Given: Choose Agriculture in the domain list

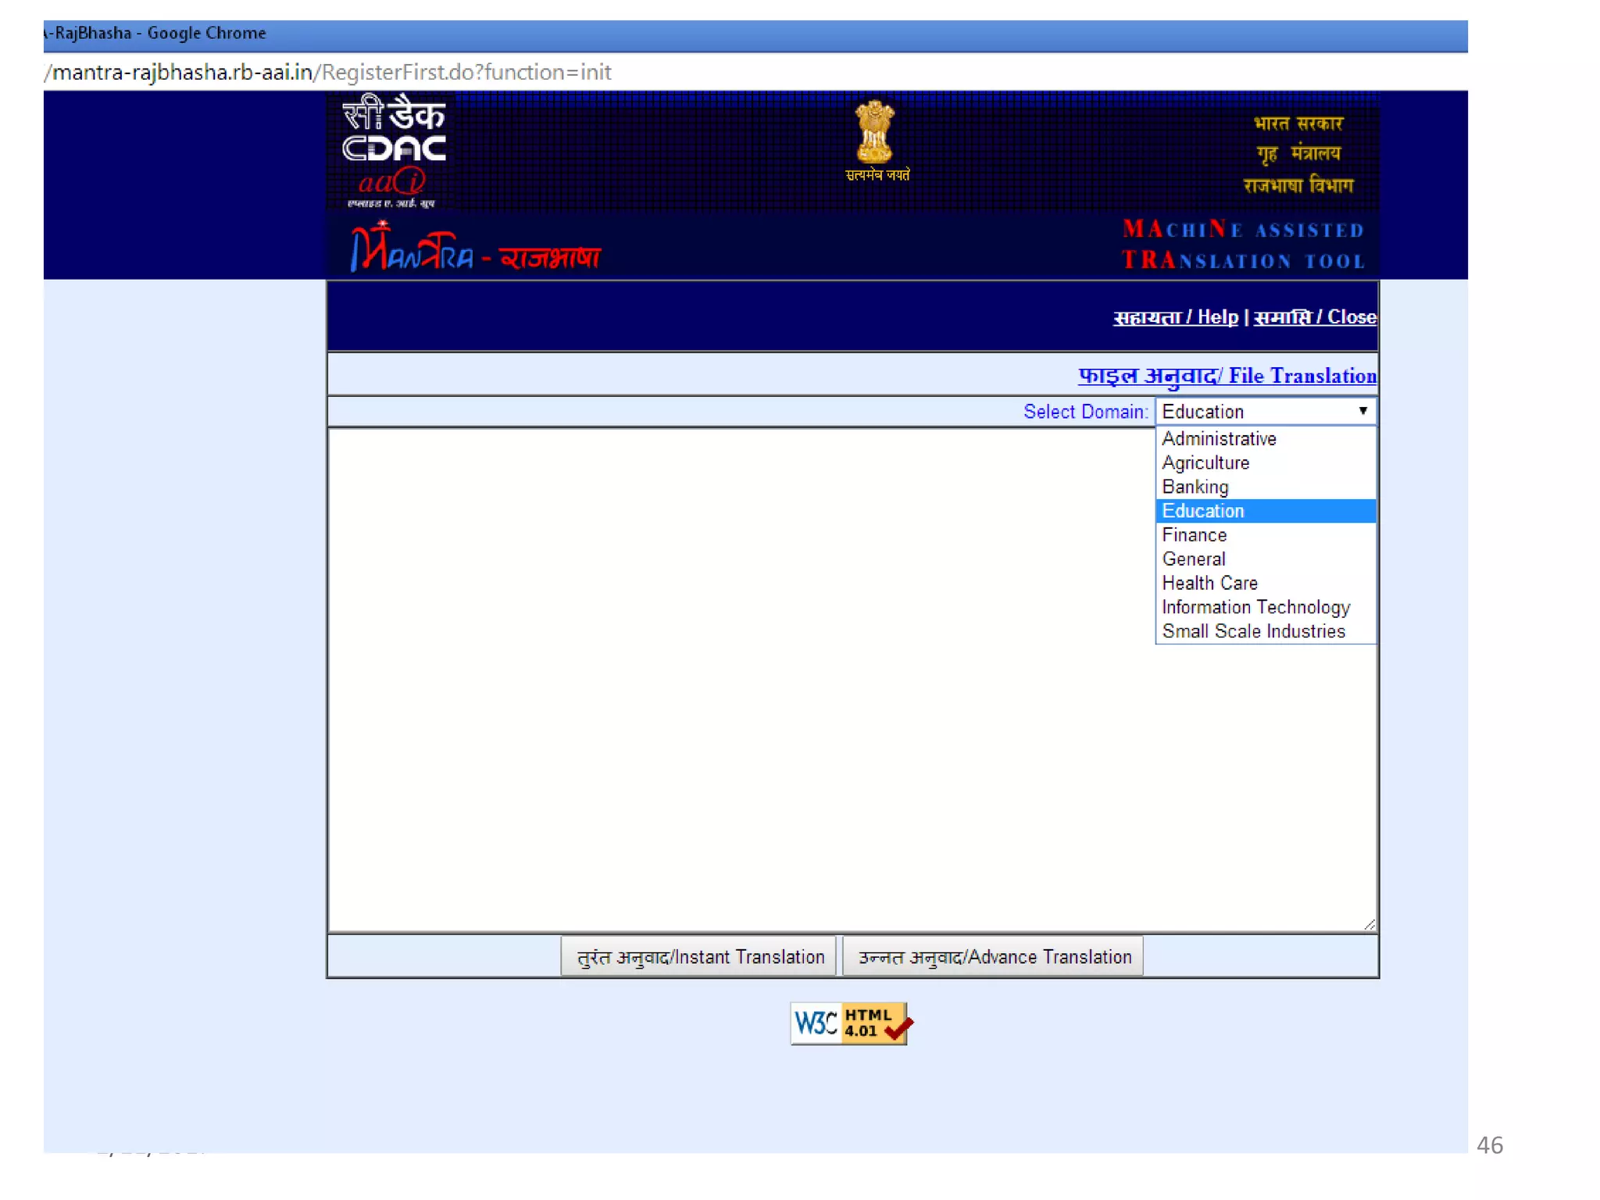Looking at the screenshot, I should click(x=1205, y=463).
